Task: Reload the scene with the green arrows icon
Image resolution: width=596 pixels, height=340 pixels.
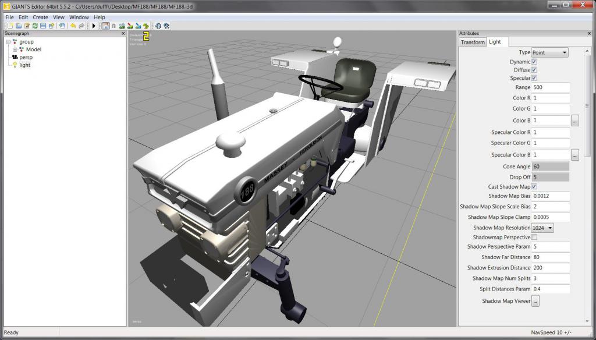Action: 35,26
